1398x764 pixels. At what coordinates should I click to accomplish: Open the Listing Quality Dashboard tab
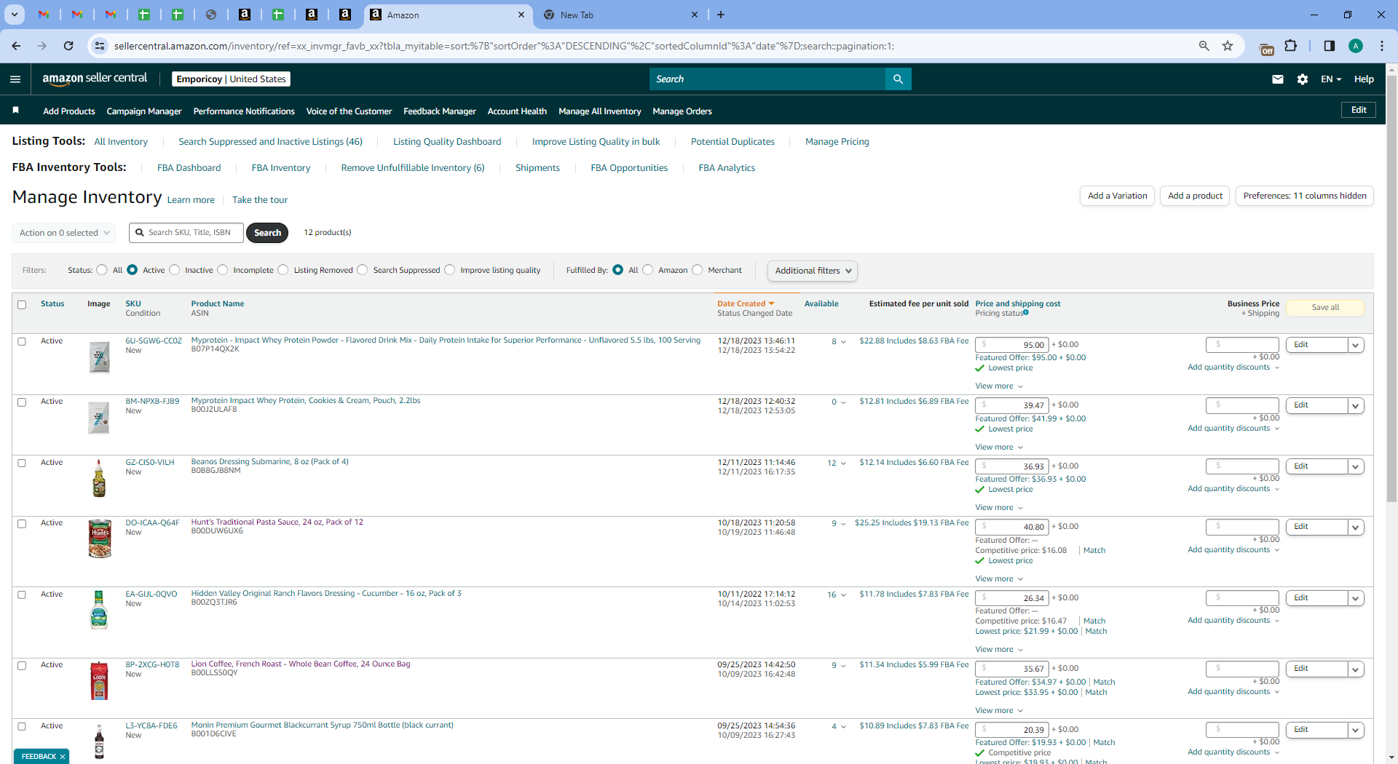tap(447, 142)
